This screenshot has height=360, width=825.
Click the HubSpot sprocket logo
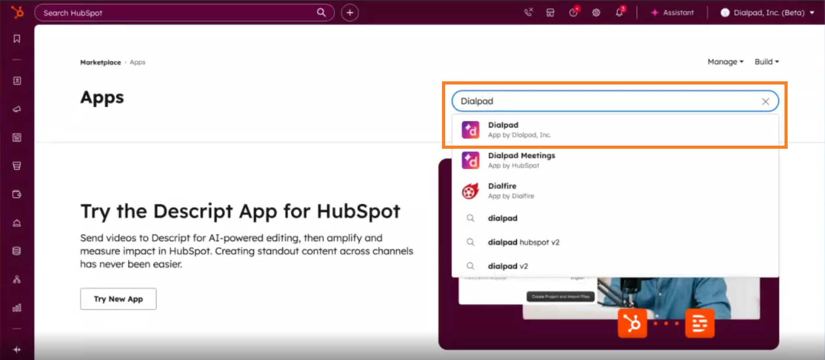tap(17, 12)
